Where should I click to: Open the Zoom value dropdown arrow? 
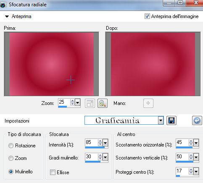pos(77,102)
